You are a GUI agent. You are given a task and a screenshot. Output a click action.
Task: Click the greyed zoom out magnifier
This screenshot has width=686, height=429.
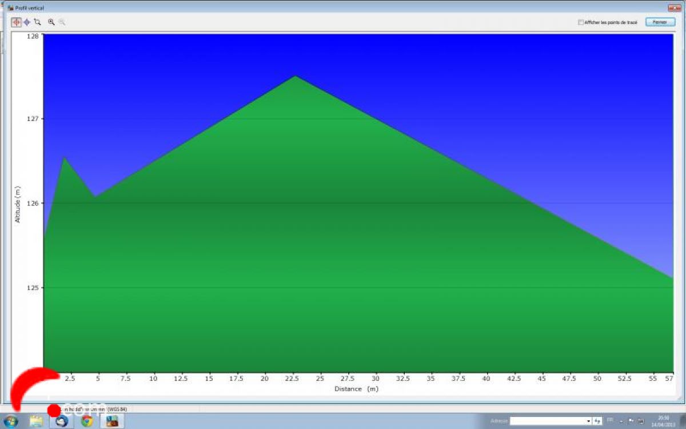[x=62, y=22]
